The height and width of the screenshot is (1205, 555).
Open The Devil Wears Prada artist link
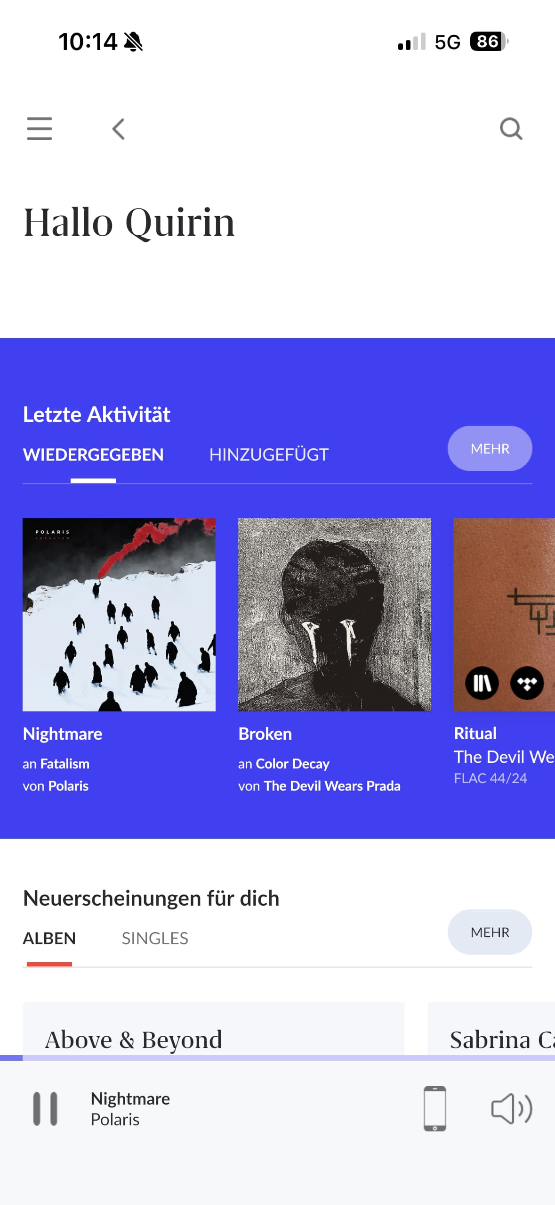click(332, 786)
